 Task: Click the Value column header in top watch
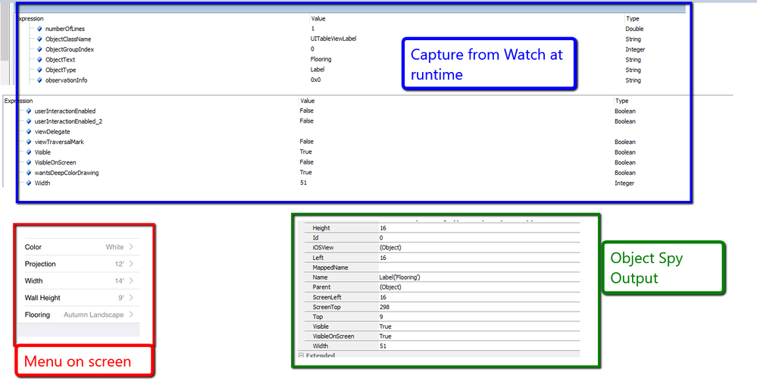[318, 18]
